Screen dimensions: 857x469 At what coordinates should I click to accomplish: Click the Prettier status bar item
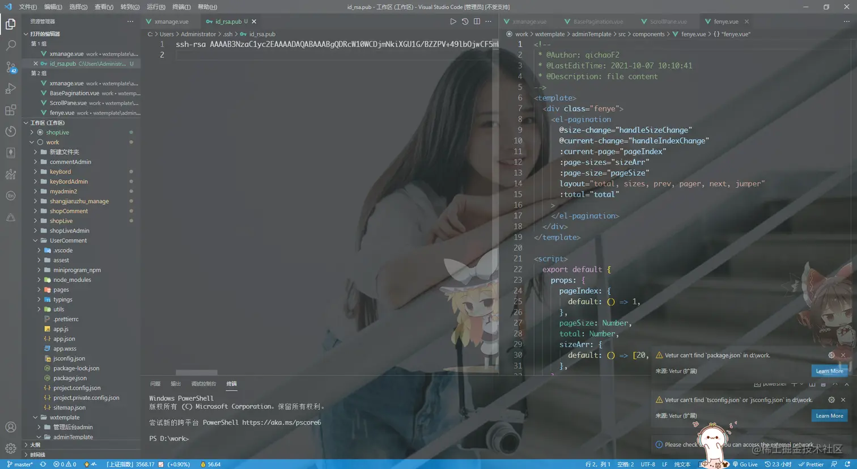[x=811, y=464]
